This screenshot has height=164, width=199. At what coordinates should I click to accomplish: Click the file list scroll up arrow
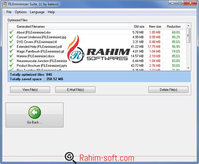tap(188, 26)
